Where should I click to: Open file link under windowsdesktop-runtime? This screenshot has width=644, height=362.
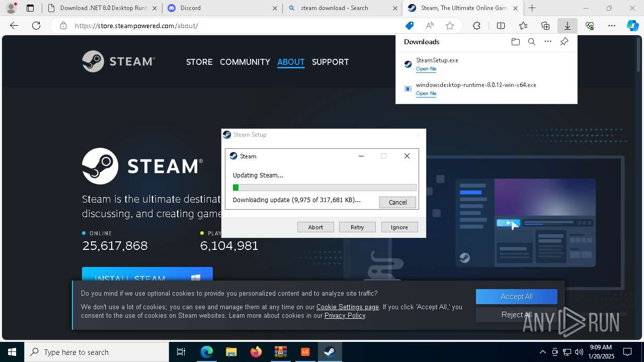tap(426, 94)
